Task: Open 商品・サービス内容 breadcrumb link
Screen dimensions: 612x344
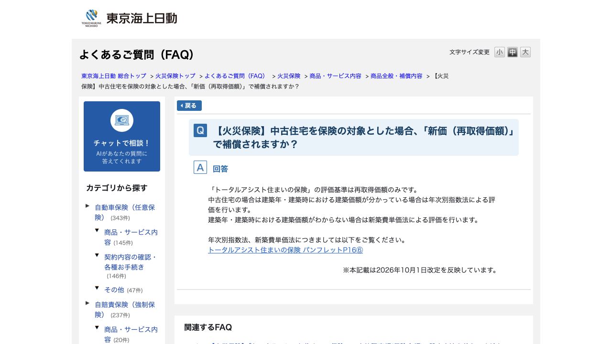Action: coord(335,76)
